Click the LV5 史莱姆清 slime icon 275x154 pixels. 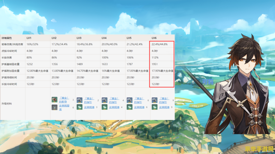(130, 107)
